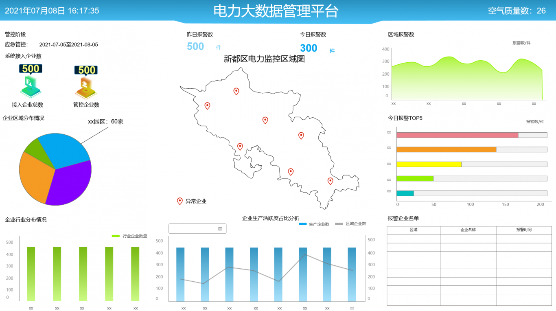Click the 异常企业 legend text
Screen dimensions: 556x311
click(196, 201)
